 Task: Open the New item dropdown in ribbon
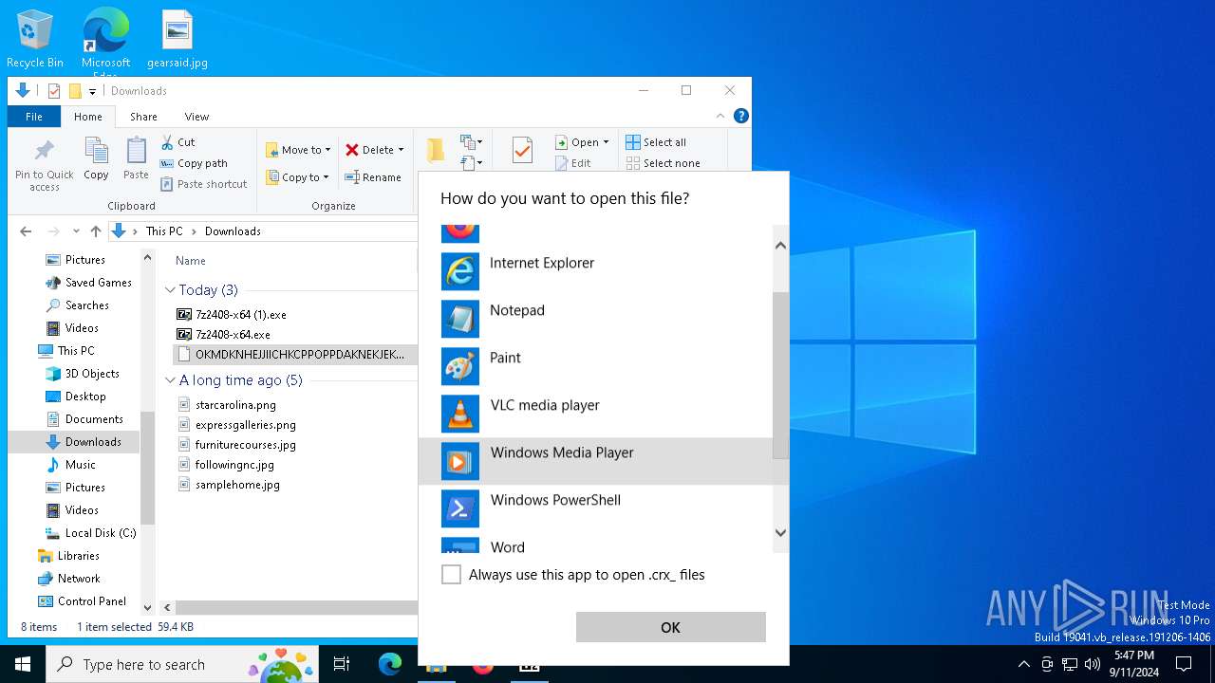471,142
